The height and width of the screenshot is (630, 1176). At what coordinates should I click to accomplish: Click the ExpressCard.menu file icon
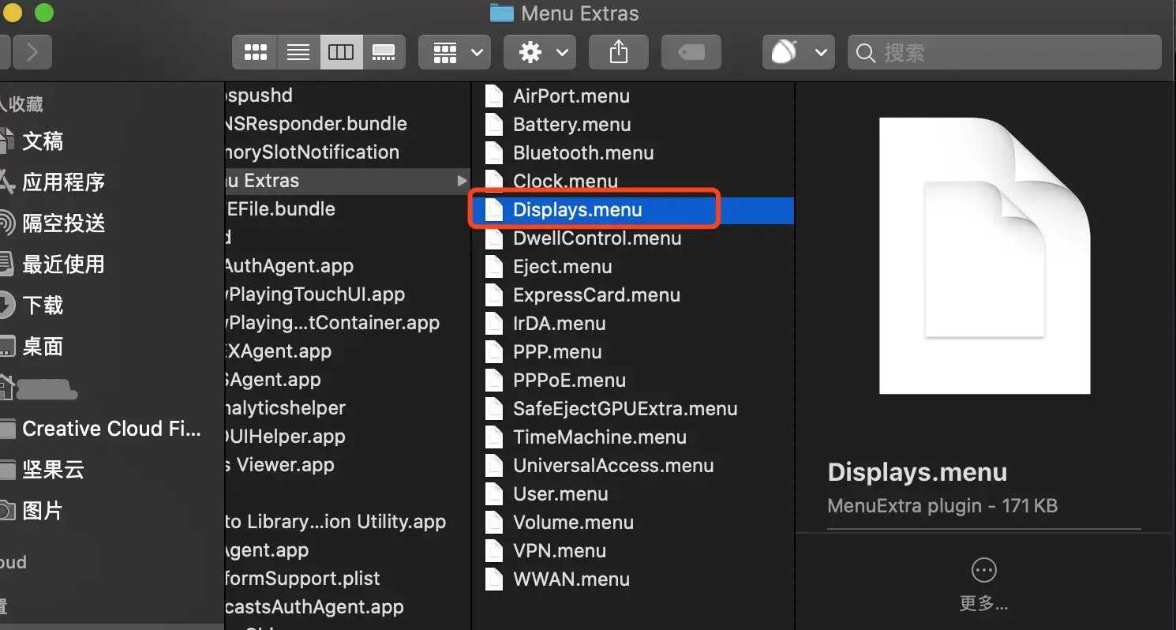tap(494, 295)
